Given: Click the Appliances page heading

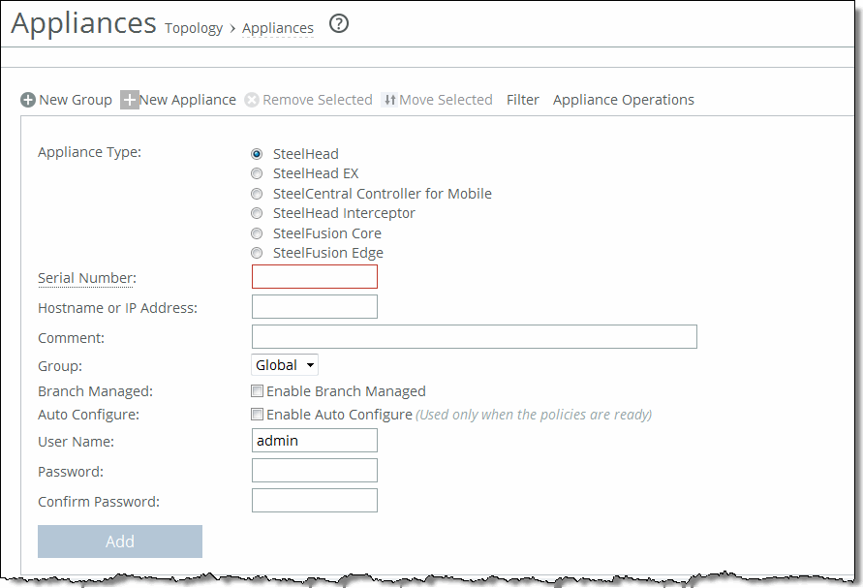Looking at the screenshot, I should 83,23.
